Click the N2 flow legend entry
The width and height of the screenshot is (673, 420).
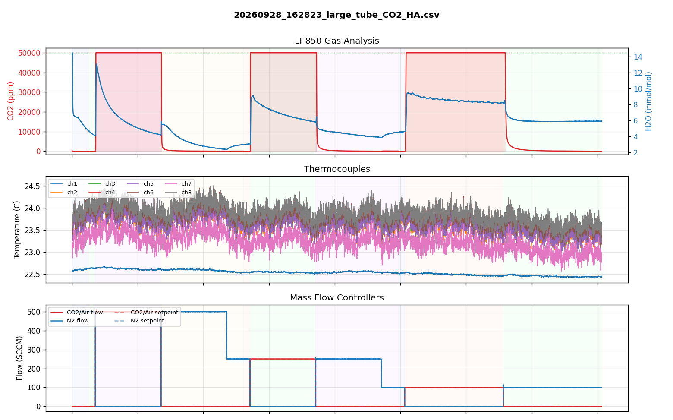(x=70, y=321)
